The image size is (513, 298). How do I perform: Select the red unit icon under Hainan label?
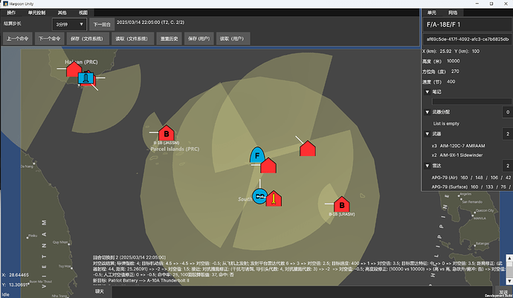74,69
